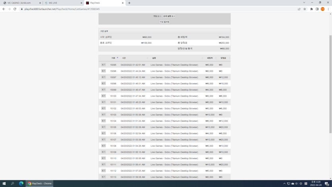Click the 보기 button for transaction 15106
This screenshot has height=187, width=332.
point(103,133)
